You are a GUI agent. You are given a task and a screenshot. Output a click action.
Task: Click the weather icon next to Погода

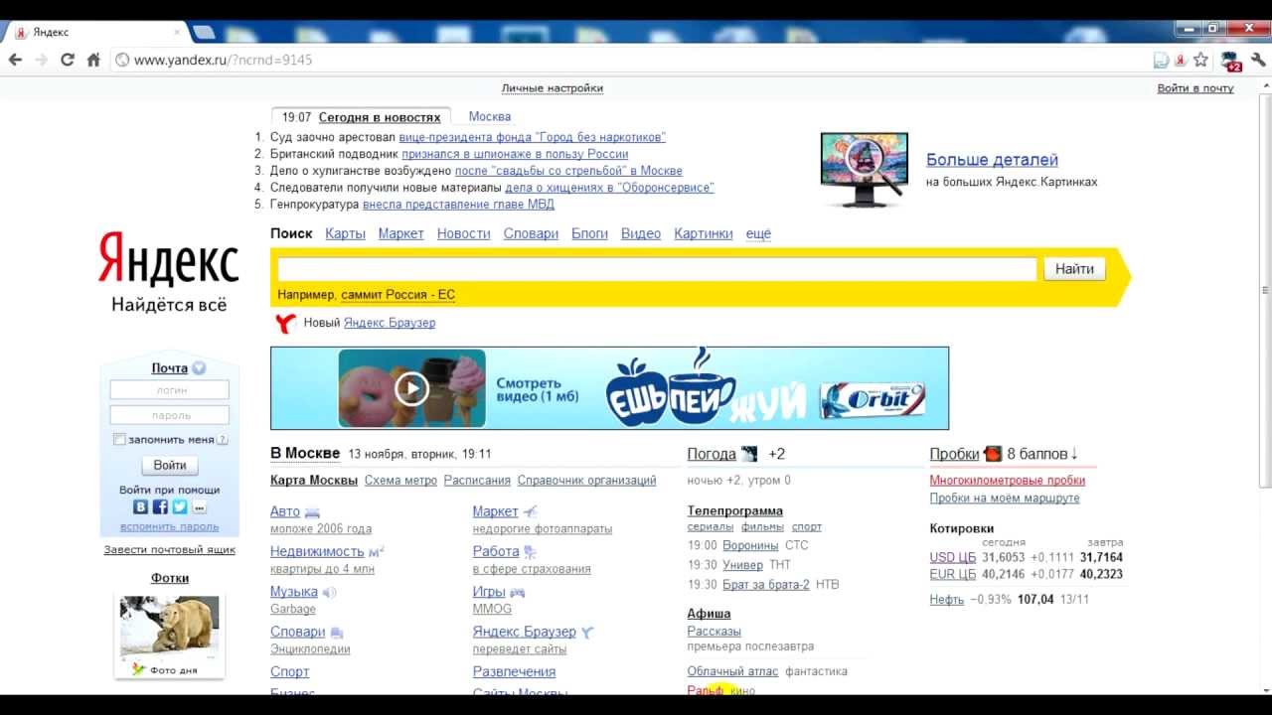(x=749, y=454)
